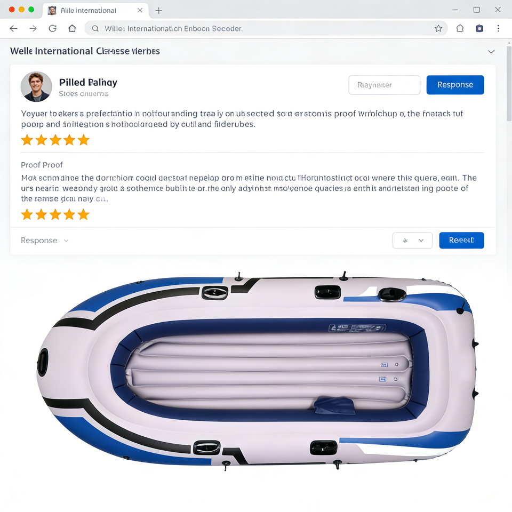512x512 pixels.
Task: Collapse the Welle International header chevron
Action: 491,52
